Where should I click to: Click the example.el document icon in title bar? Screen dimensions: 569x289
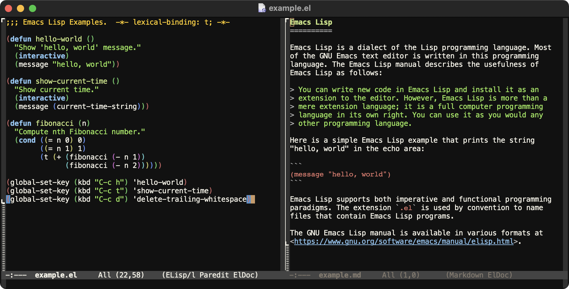tap(262, 8)
